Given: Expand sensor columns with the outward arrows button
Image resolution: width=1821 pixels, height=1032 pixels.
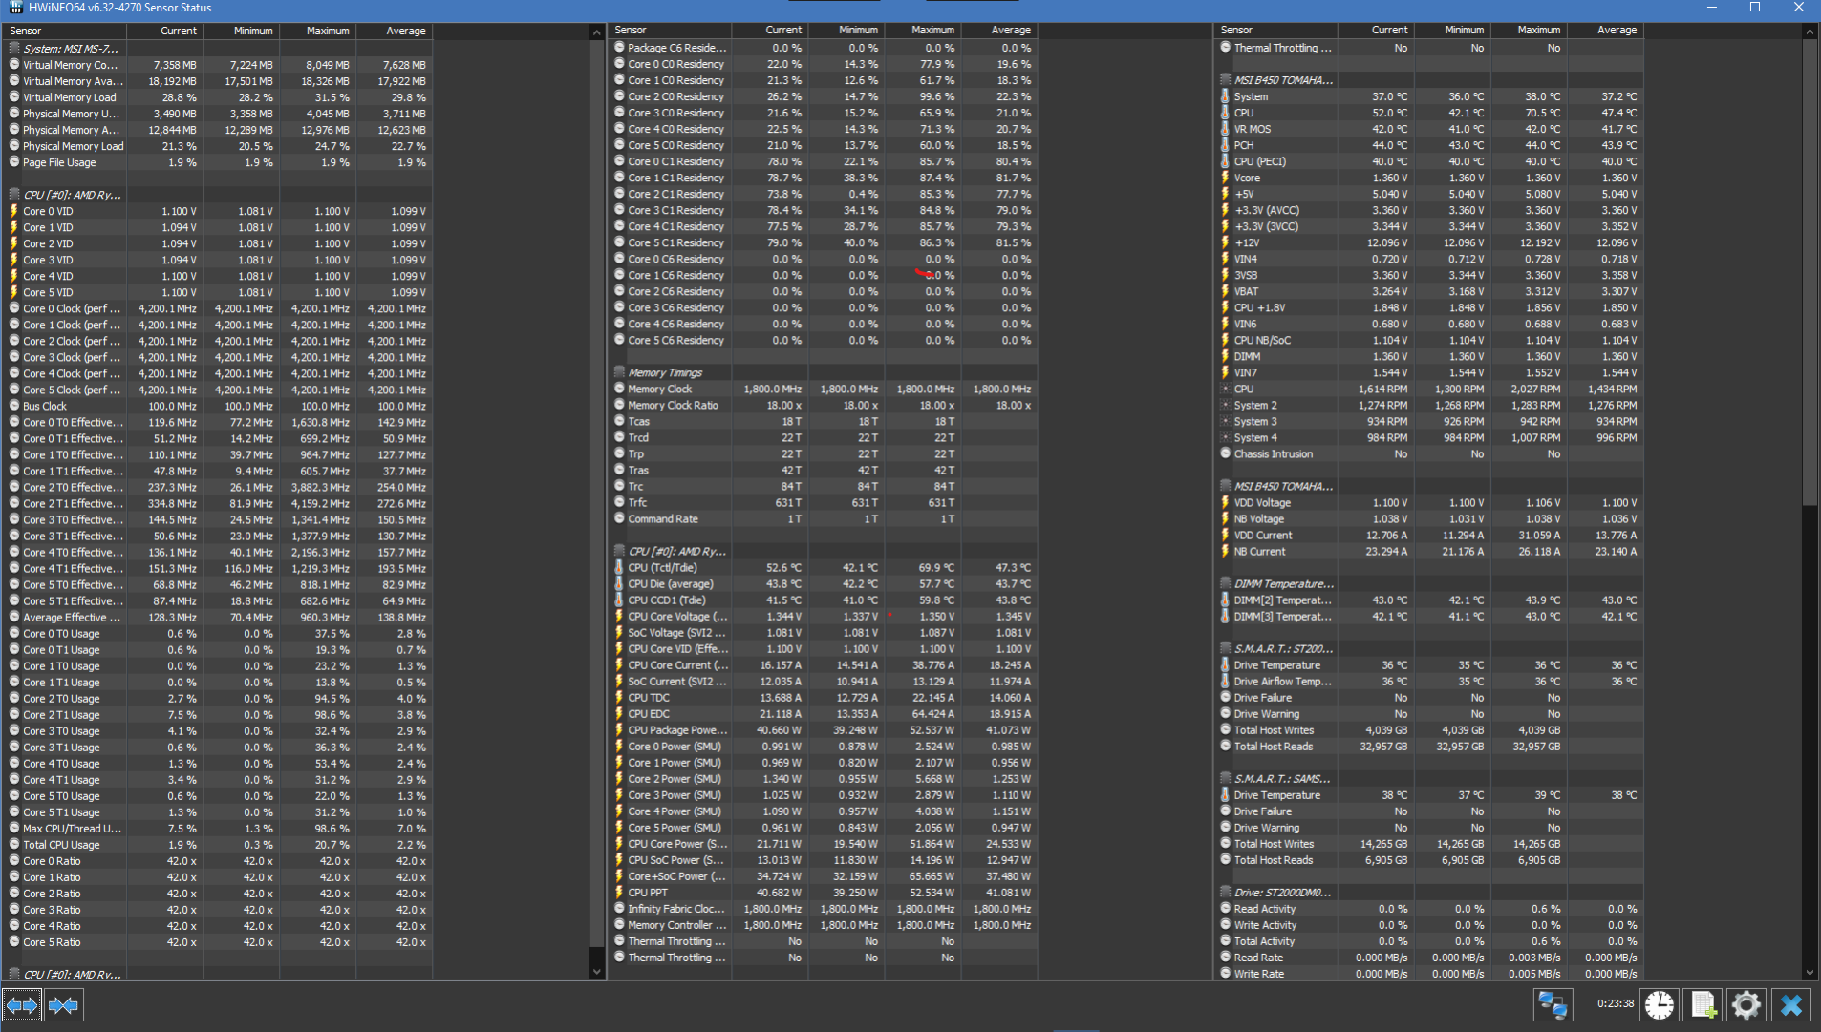Looking at the screenshot, I should pyautogui.click(x=22, y=1005).
